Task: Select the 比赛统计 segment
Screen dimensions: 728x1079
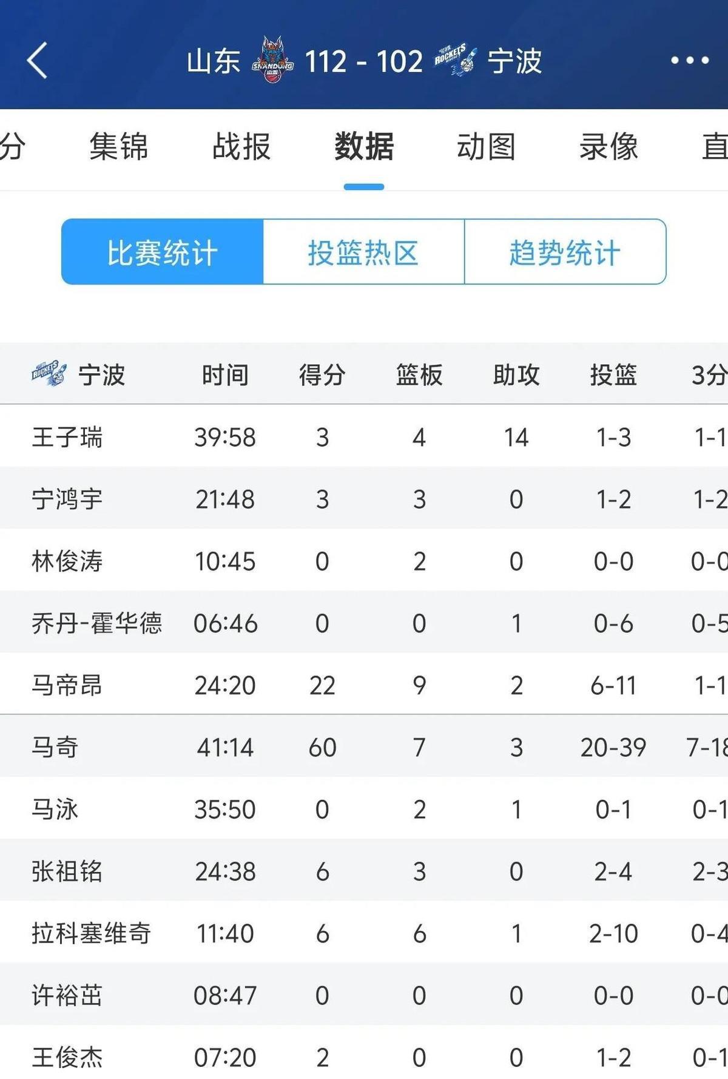Action: click(x=163, y=252)
